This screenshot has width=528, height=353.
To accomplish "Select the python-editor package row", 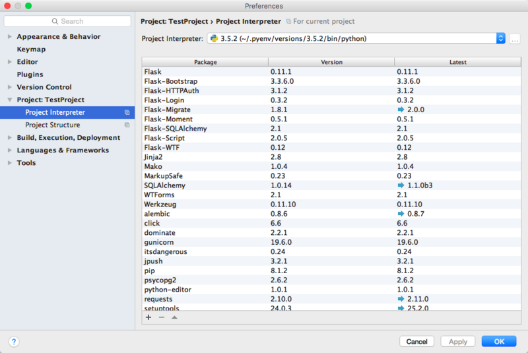I will pyautogui.click(x=331, y=290).
